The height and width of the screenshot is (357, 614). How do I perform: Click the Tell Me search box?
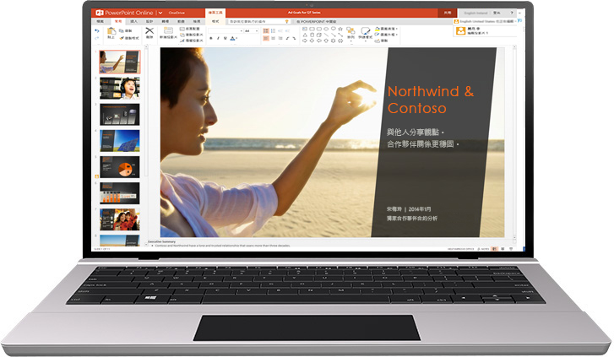pos(259,22)
